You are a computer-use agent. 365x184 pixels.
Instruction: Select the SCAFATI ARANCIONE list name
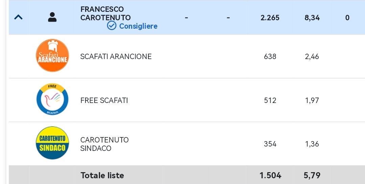(116, 56)
